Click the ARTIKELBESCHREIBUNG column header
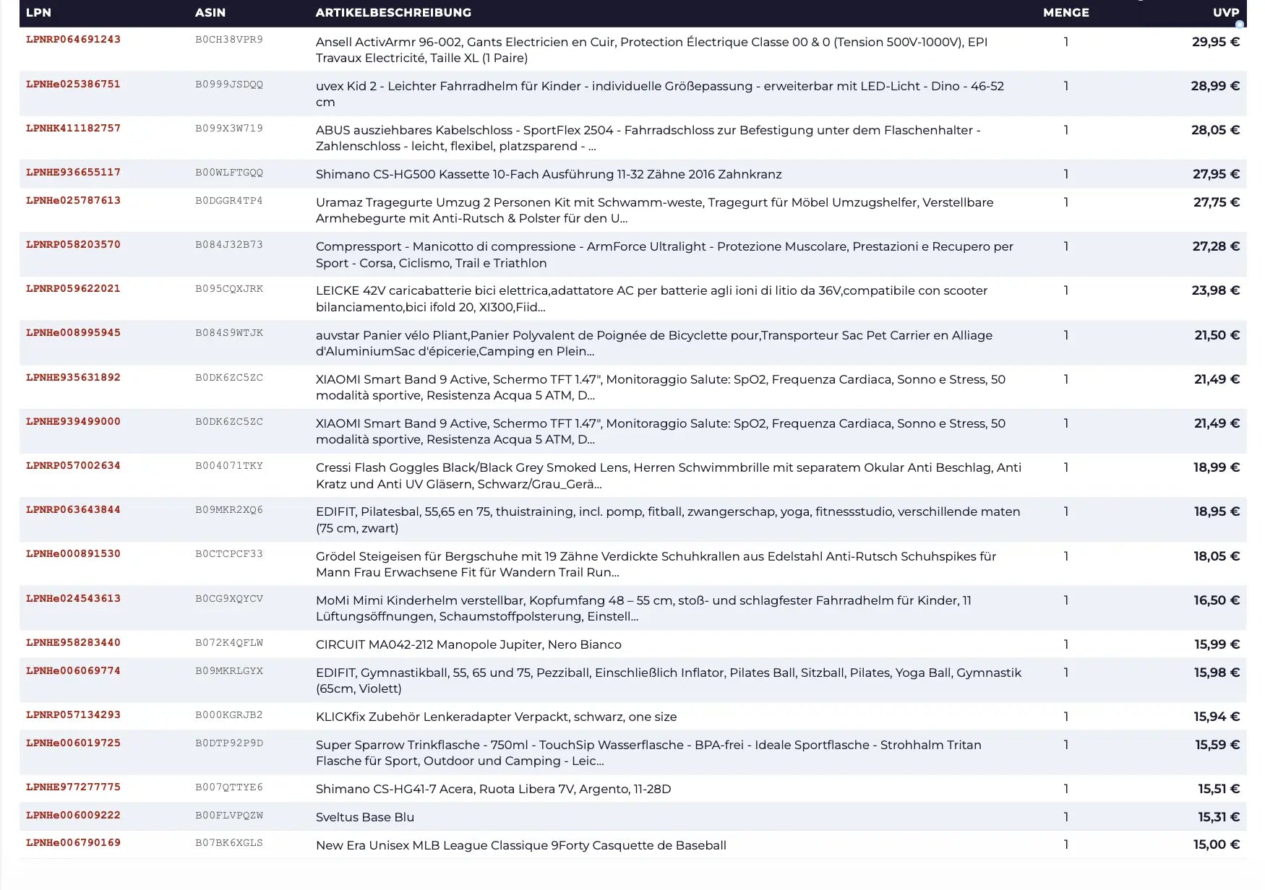Image resolution: width=1265 pixels, height=890 pixels. pos(393,12)
